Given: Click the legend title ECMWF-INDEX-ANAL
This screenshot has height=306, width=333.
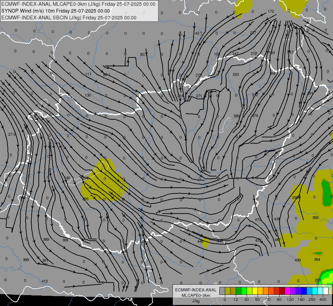Looking at the screenshot, I should pos(196,290).
